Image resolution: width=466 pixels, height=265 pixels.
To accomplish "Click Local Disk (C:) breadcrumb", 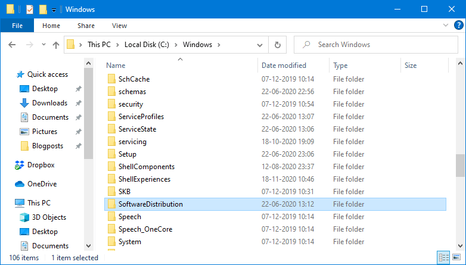I will click(147, 45).
